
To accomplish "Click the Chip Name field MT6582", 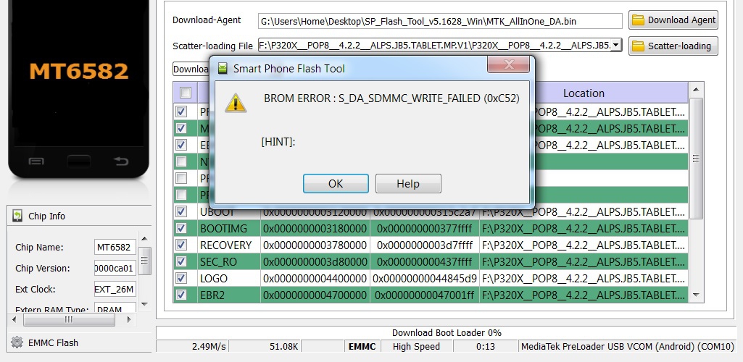I will [x=115, y=247].
